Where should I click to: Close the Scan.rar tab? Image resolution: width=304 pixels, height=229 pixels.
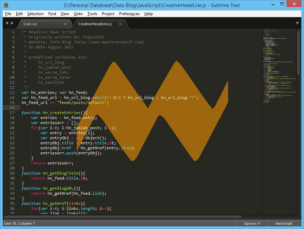(65, 24)
